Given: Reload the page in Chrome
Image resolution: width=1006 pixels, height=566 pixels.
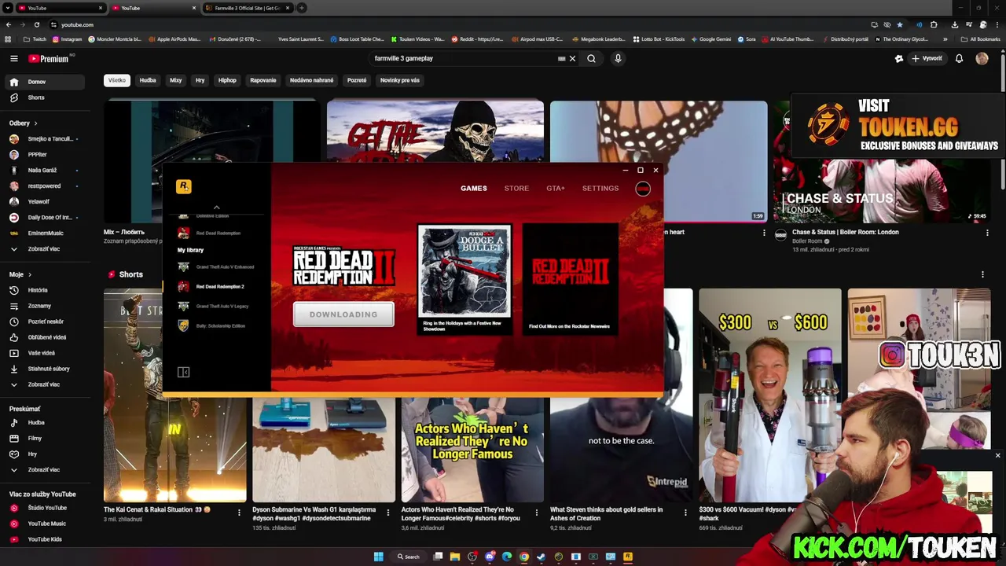Looking at the screenshot, I should (x=37, y=24).
